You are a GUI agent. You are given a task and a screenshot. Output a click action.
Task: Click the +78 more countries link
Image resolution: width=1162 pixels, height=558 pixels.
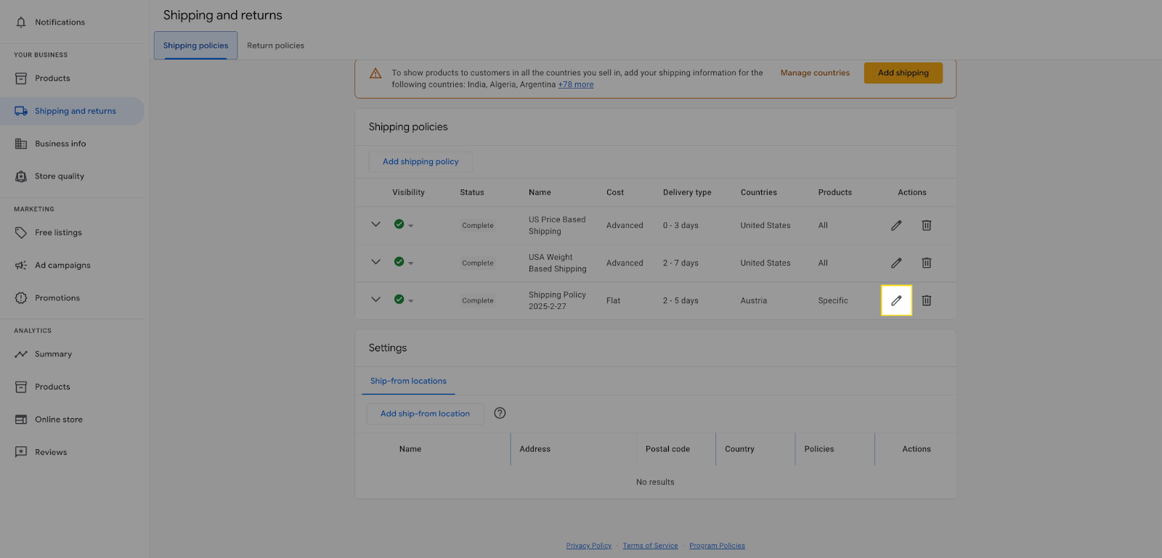tap(575, 85)
